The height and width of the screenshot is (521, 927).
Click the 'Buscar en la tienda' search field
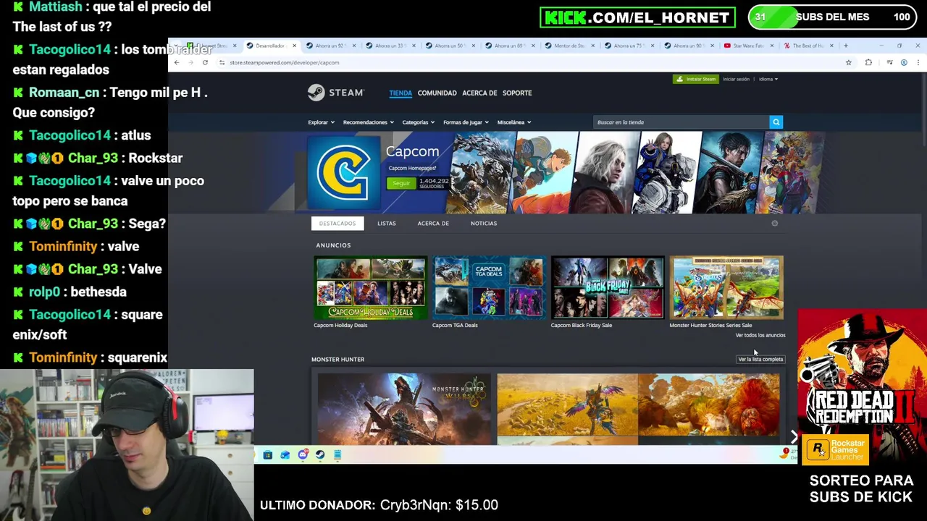click(681, 122)
